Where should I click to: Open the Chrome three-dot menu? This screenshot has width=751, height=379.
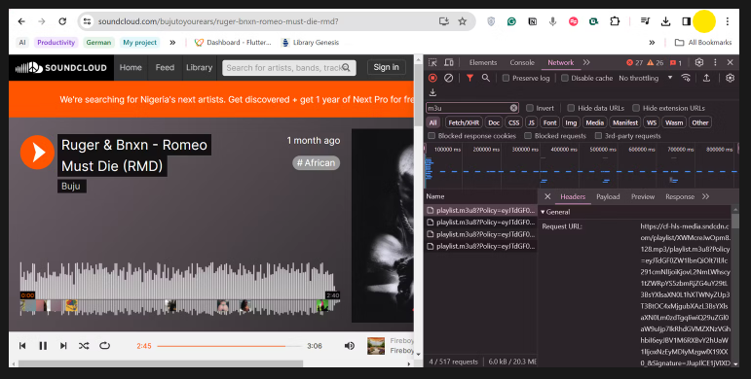pos(728,21)
